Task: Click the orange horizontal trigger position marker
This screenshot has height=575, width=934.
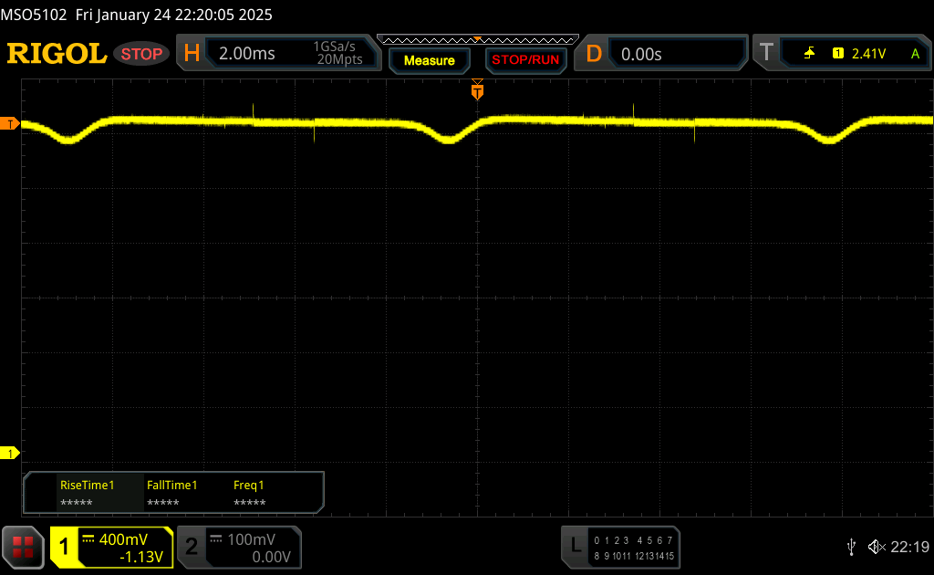Action: (x=477, y=90)
